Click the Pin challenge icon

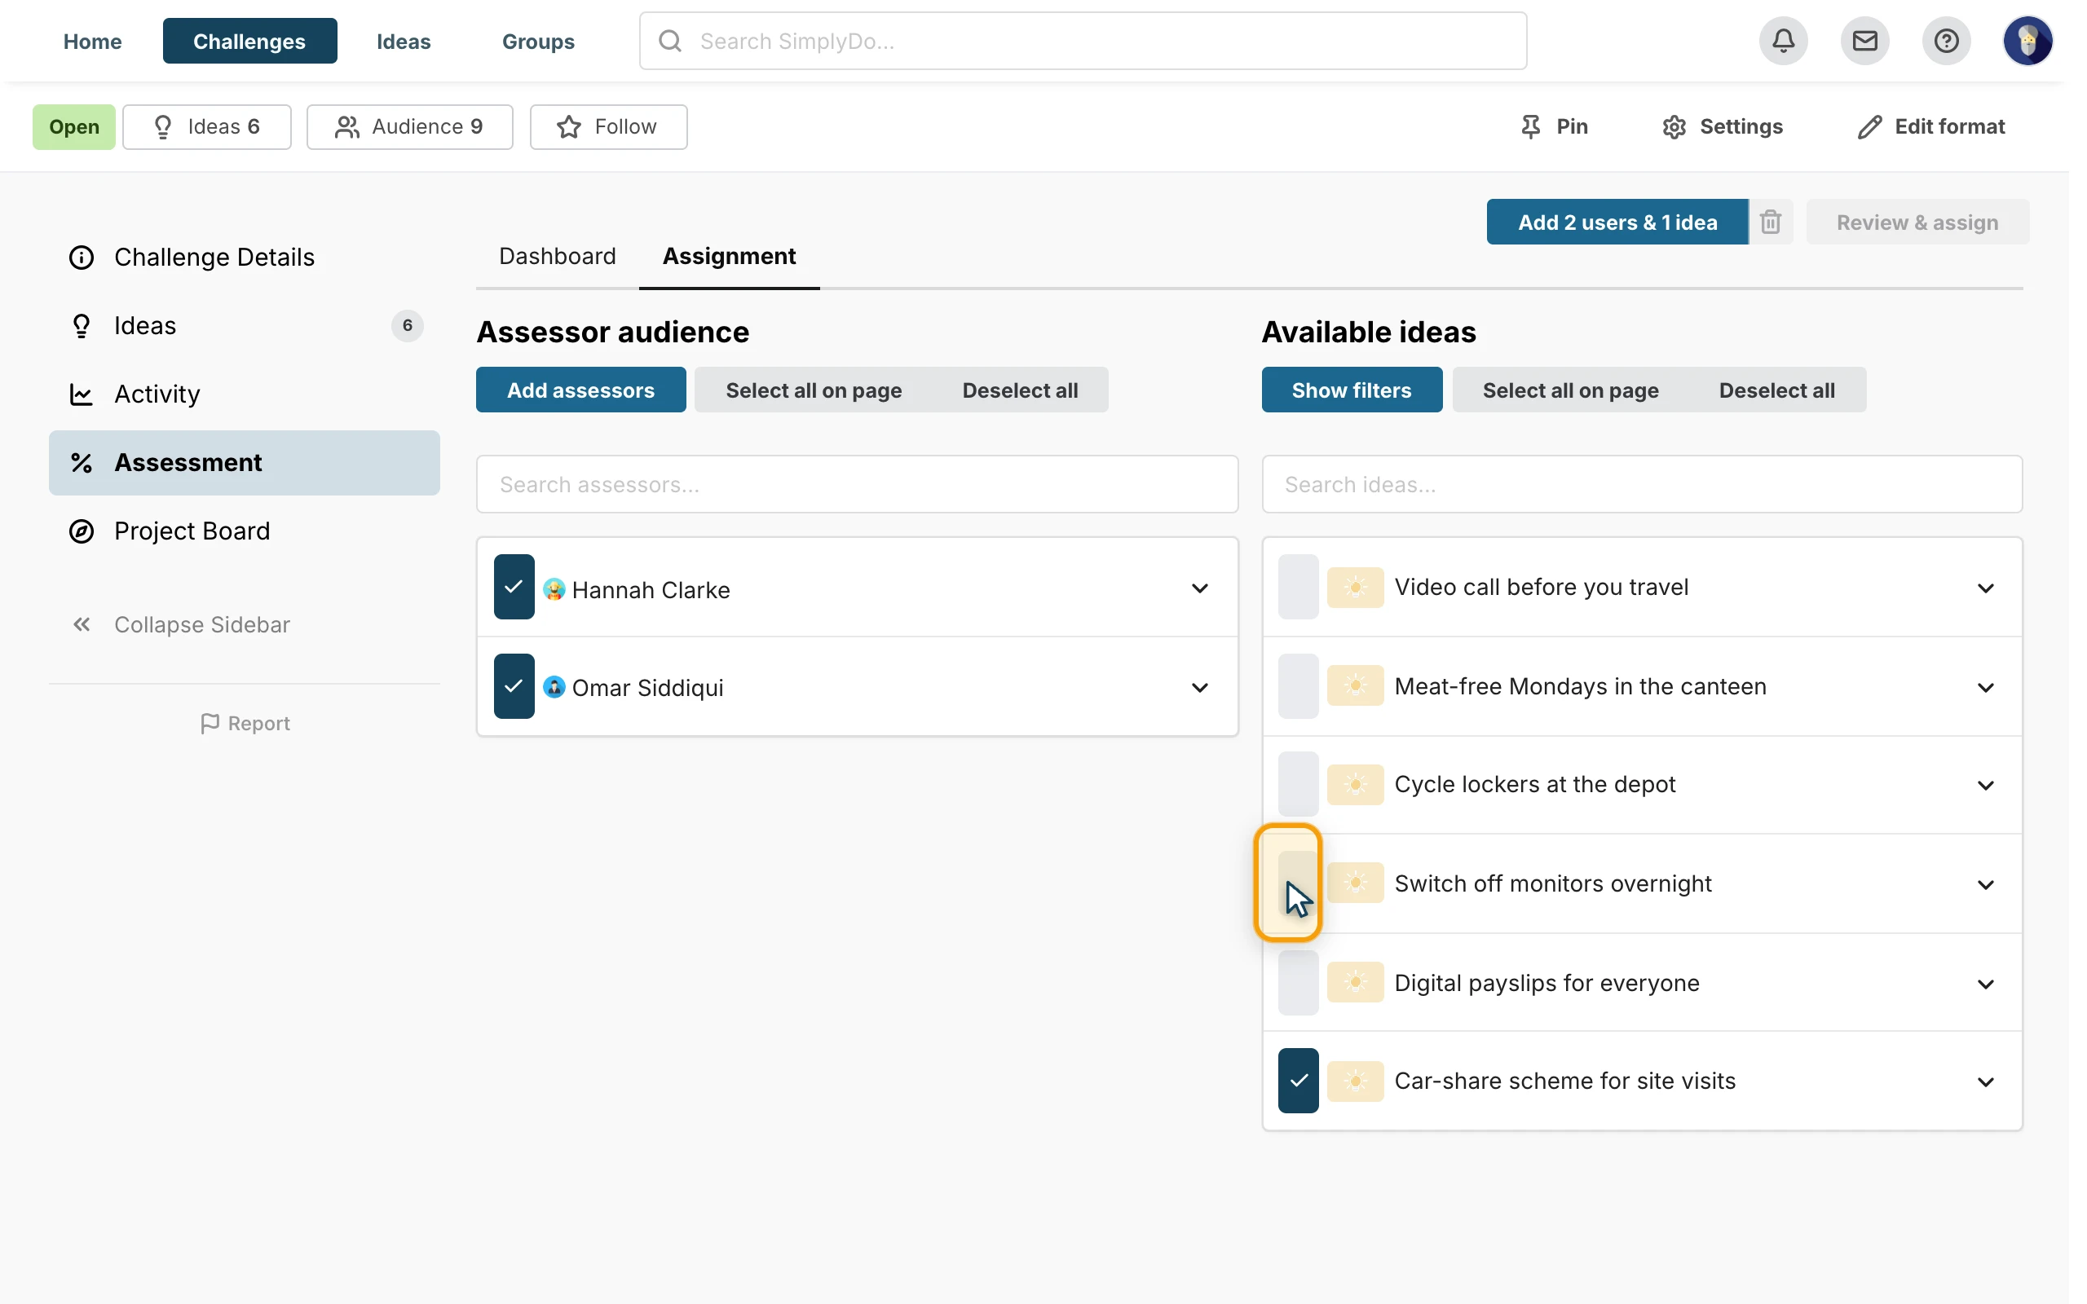(x=1531, y=127)
